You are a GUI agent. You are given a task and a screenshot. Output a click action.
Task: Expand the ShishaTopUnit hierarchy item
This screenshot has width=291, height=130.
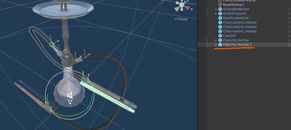point(216,14)
